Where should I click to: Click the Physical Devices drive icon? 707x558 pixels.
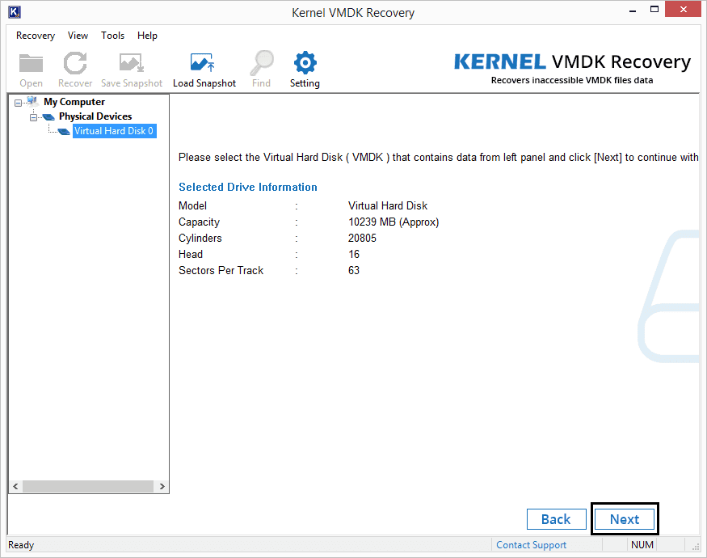pos(48,117)
